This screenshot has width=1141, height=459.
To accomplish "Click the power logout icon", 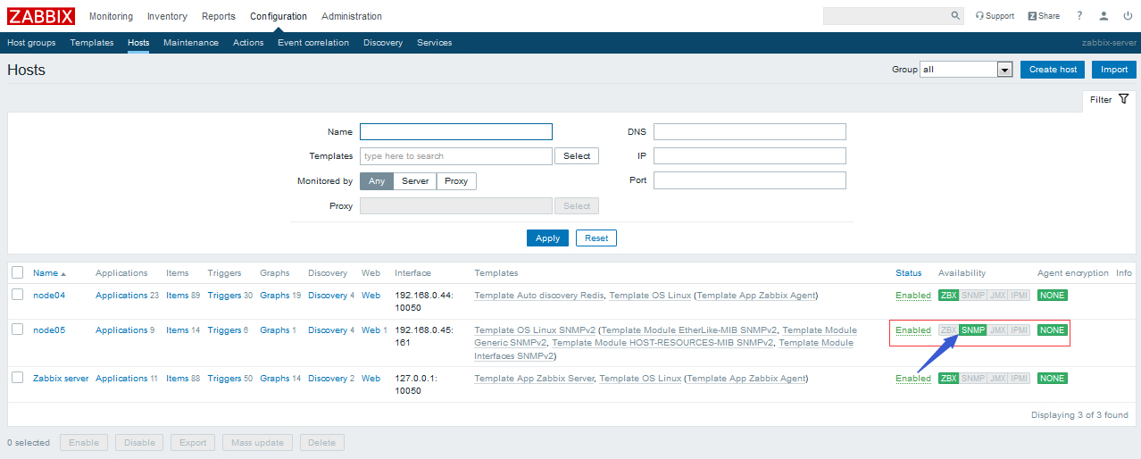I will 1128,16.
